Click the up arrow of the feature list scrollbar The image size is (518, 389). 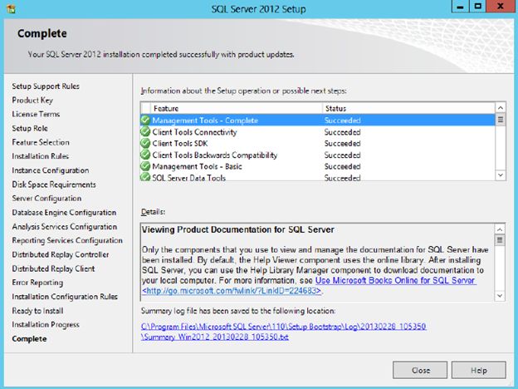[x=501, y=108]
